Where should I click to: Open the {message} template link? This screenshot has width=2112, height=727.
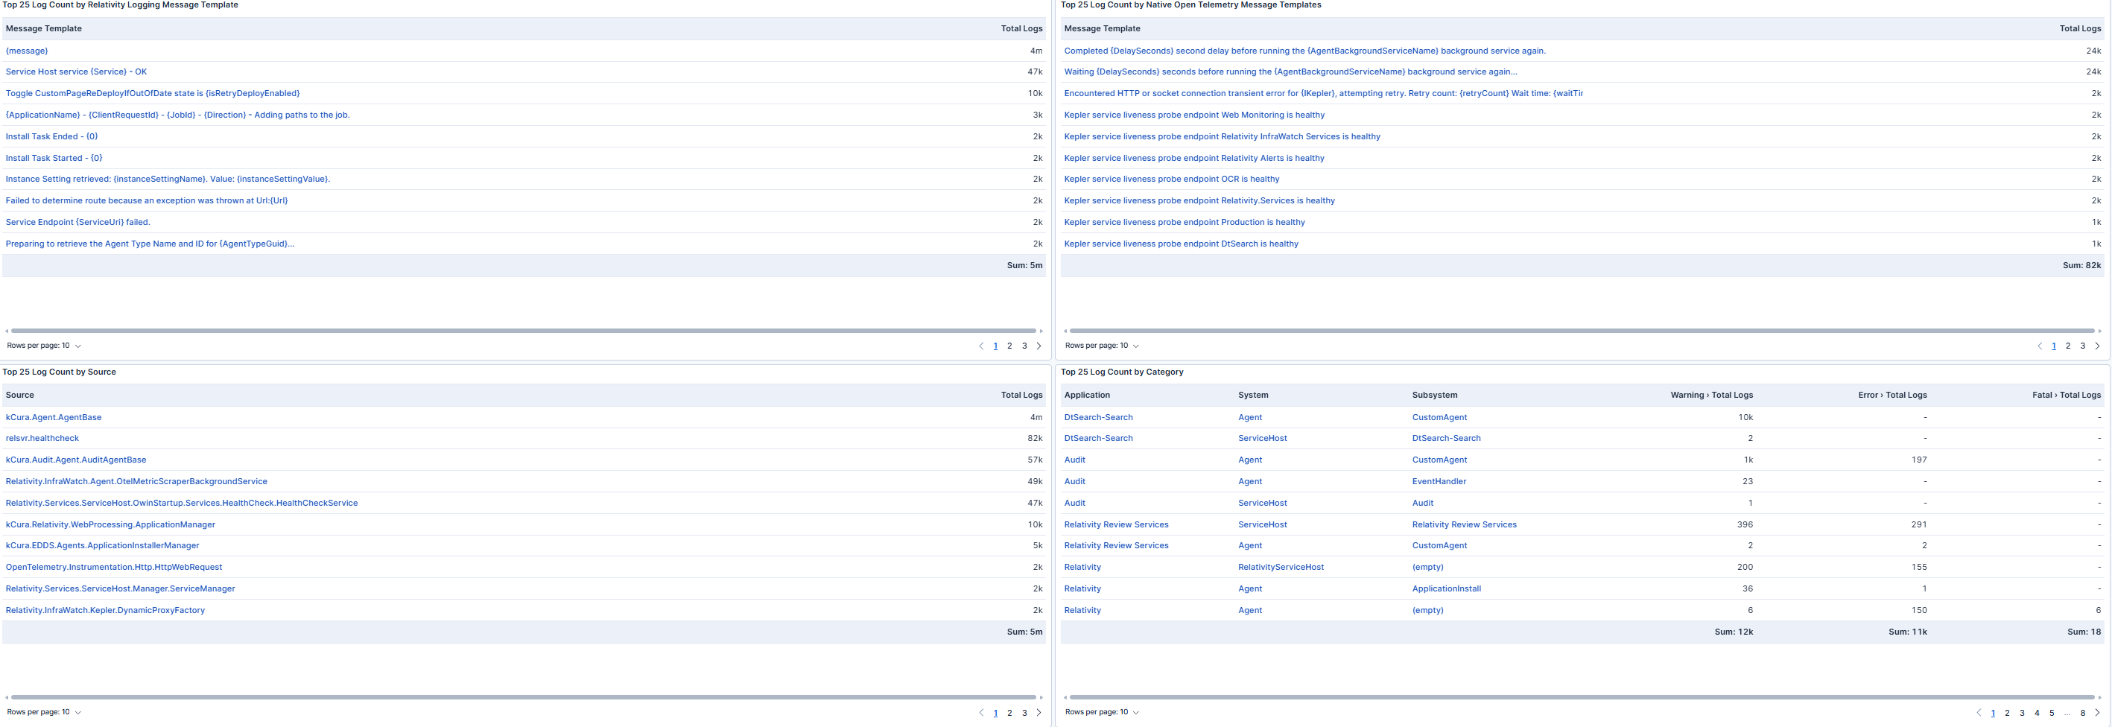click(27, 50)
